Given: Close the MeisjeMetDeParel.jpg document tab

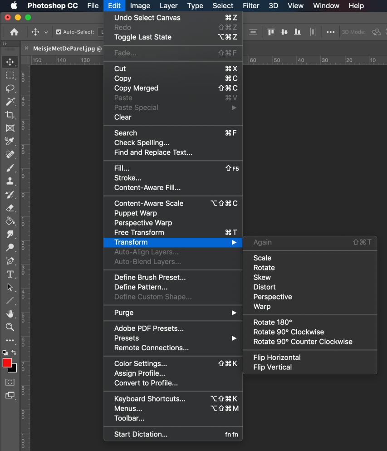Looking at the screenshot, I should [x=26, y=48].
